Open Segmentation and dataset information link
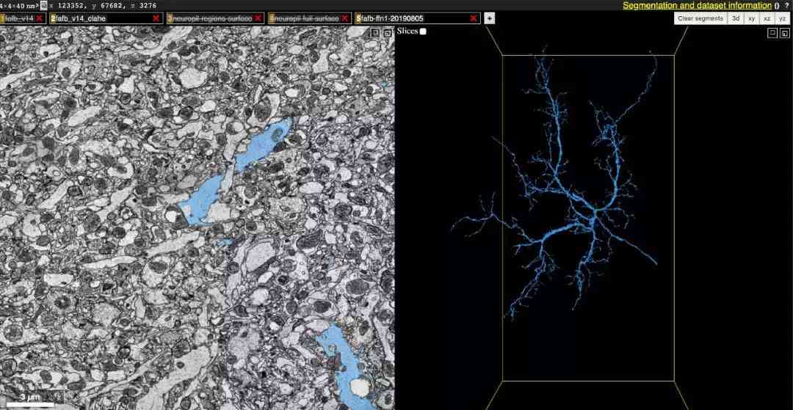The width and height of the screenshot is (793, 410). tap(697, 6)
